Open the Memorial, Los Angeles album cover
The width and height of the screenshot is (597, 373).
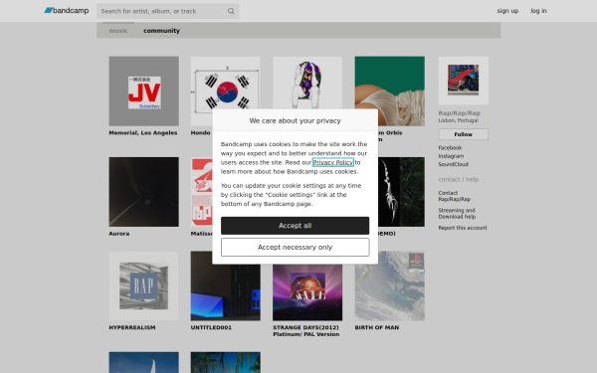coord(143,91)
